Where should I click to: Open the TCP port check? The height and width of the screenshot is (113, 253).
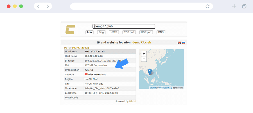coord(129,32)
